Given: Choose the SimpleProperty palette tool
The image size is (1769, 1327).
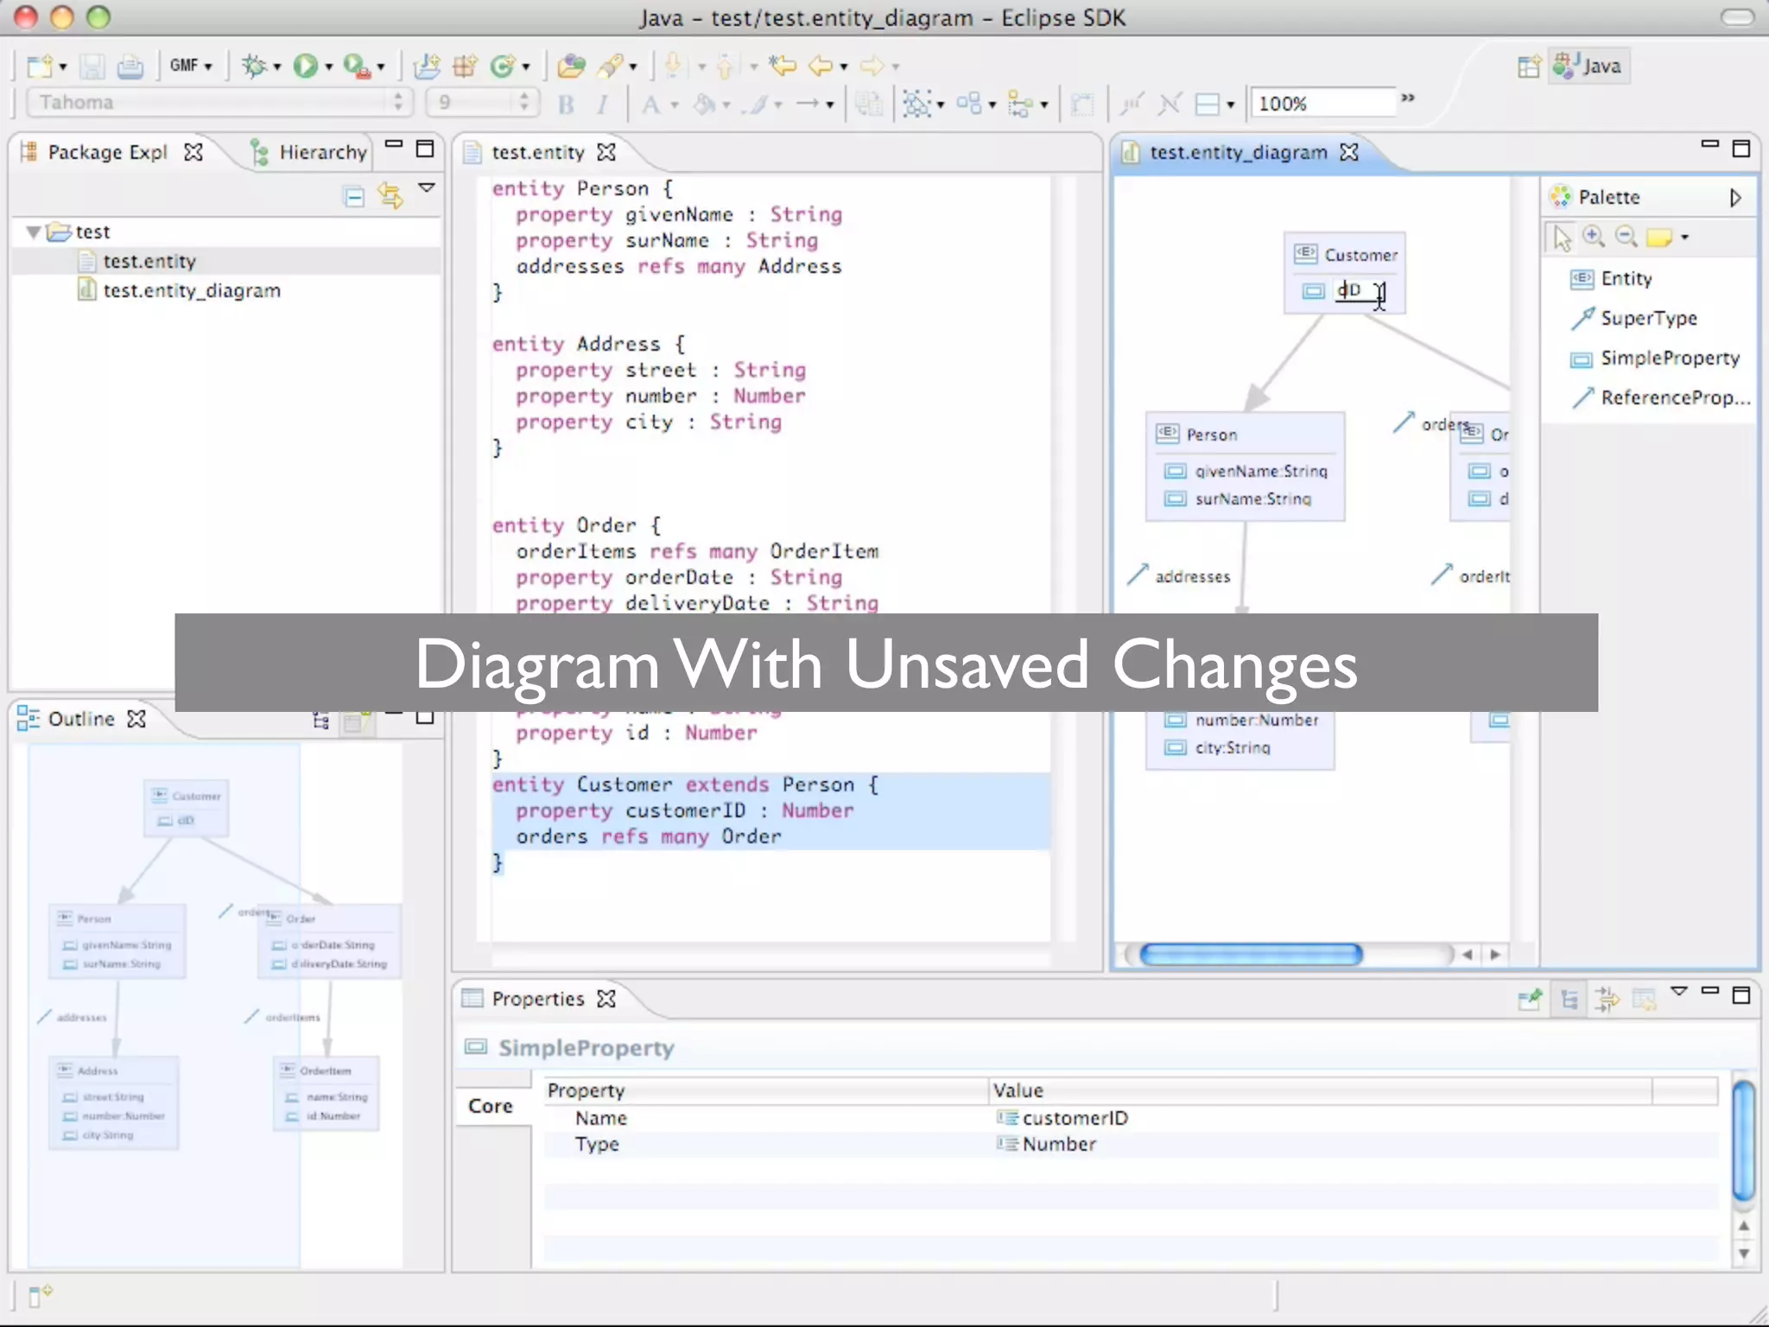Looking at the screenshot, I should tap(1654, 358).
